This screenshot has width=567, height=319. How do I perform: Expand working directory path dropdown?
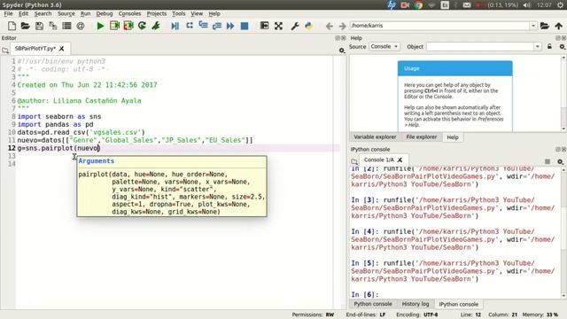[x=533, y=26]
